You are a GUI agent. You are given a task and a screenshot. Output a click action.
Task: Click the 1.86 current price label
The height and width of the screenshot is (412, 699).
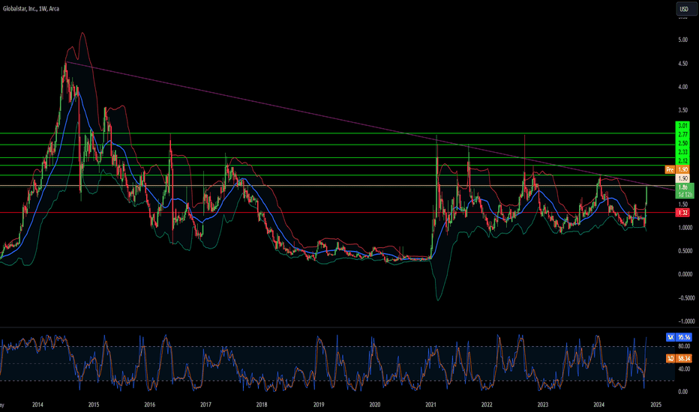coord(684,190)
